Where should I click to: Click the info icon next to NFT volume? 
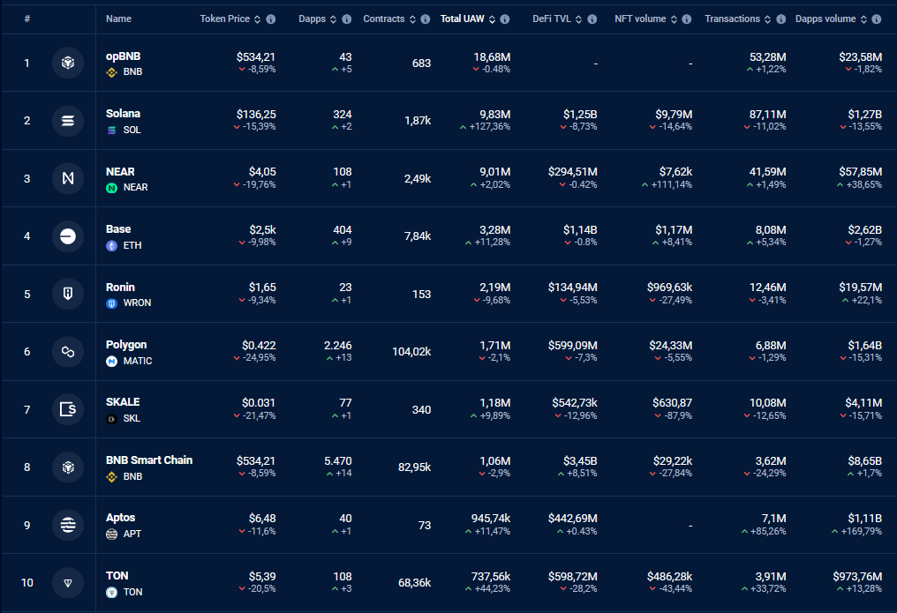click(x=687, y=19)
